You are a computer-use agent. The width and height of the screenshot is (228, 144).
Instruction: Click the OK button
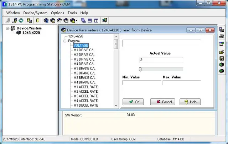point(133,102)
